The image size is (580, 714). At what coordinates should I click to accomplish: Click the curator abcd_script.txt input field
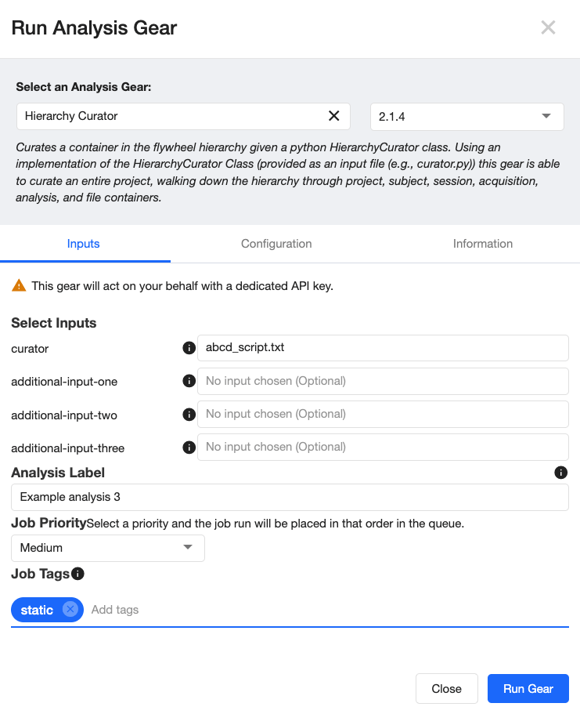click(383, 348)
